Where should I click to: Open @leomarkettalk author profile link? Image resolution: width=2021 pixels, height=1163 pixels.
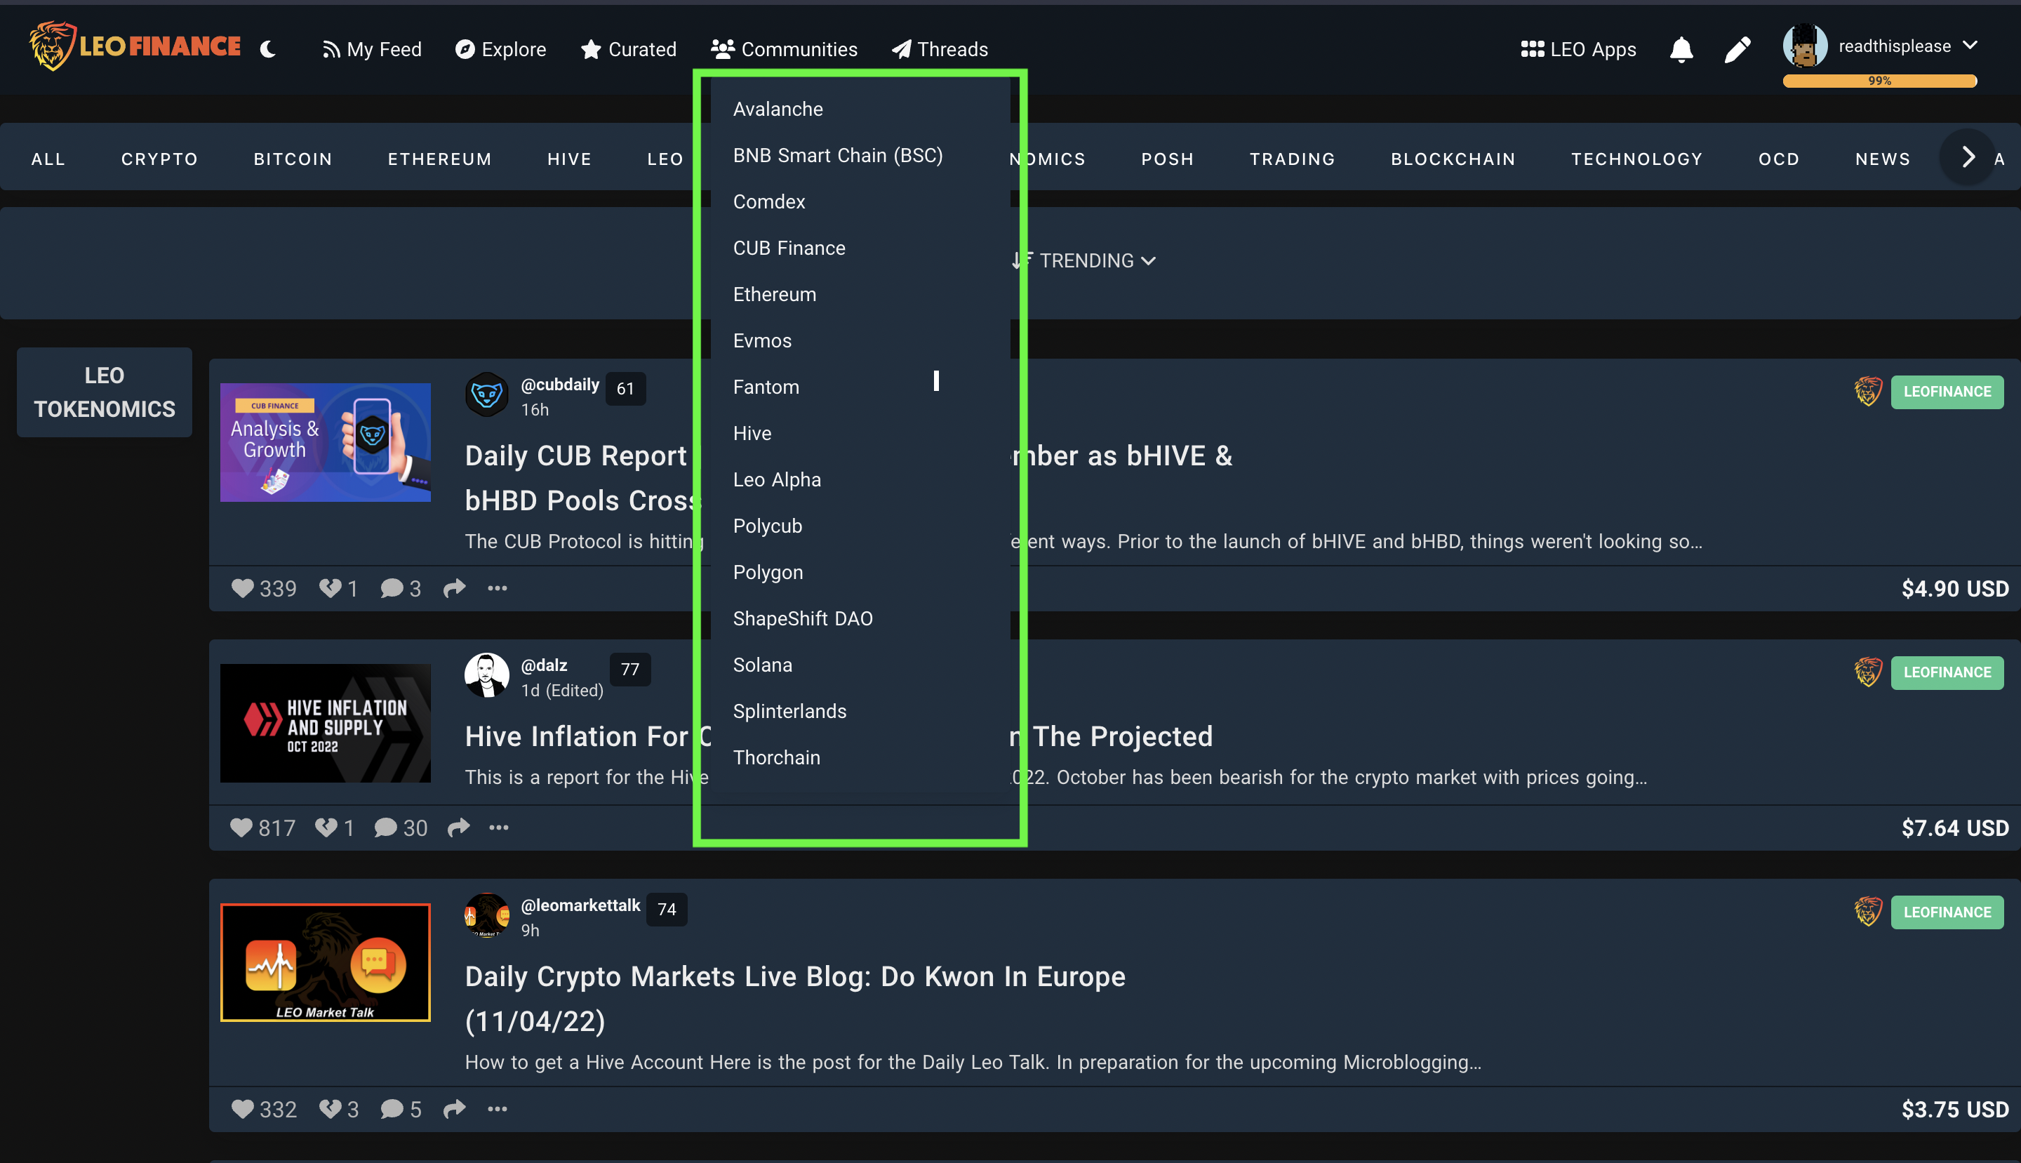[580, 905]
